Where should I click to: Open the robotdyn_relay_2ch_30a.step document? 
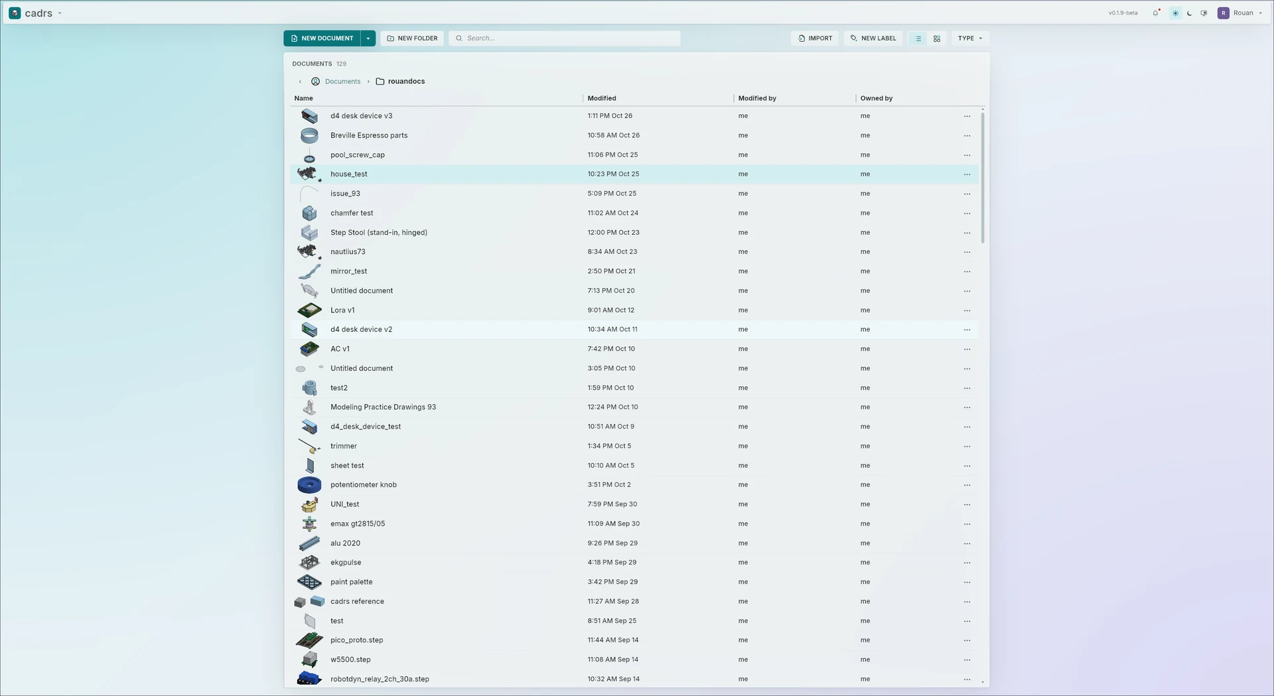click(x=380, y=679)
